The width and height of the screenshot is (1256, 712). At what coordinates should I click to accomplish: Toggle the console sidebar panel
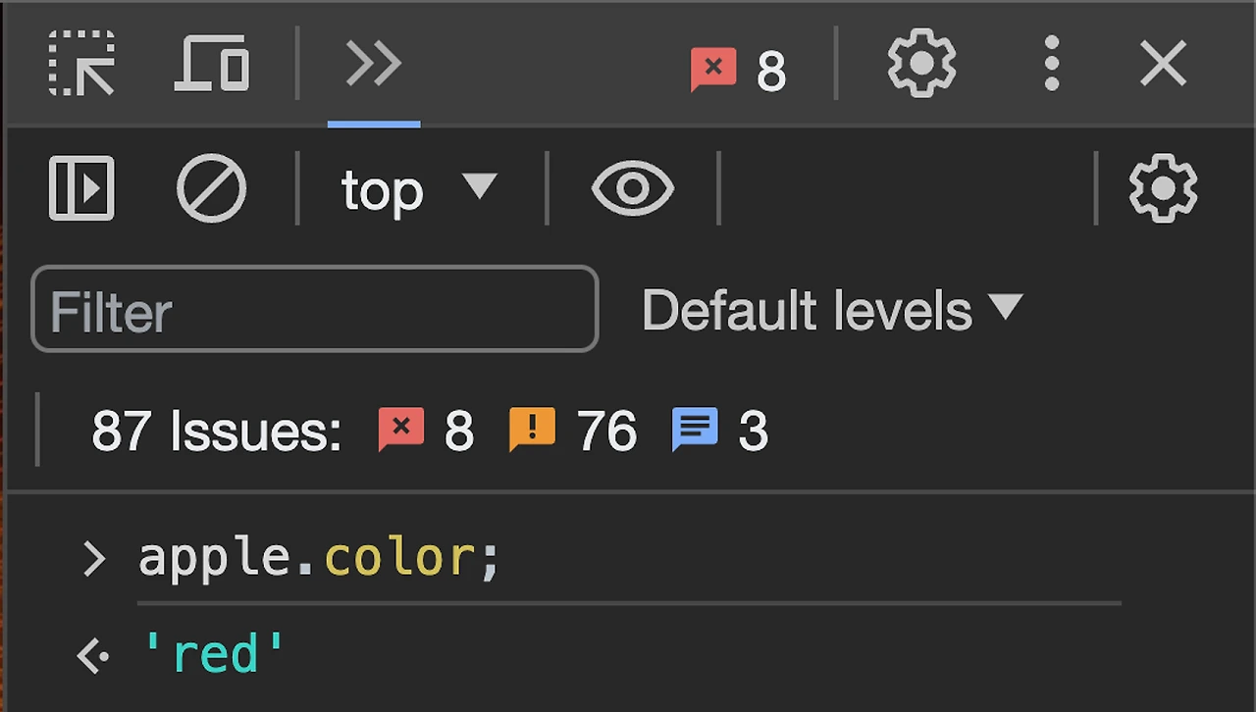[81, 187]
